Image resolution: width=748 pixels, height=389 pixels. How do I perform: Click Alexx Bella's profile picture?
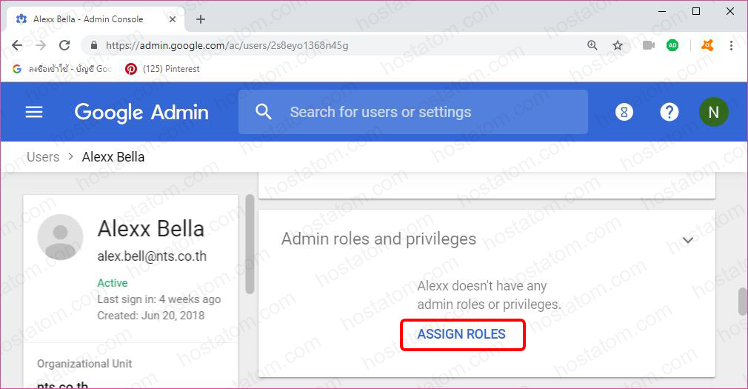tap(60, 237)
